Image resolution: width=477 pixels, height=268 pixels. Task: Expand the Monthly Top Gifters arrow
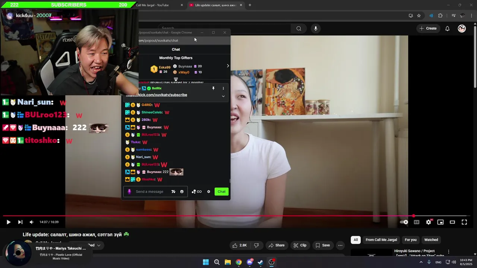point(228,66)
